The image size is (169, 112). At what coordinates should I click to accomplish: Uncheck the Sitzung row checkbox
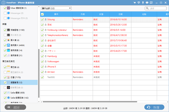[42, 20]
